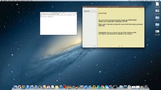161x90 pixels.
Task: Open the Apple menu
Action: (x=2, y=0)
